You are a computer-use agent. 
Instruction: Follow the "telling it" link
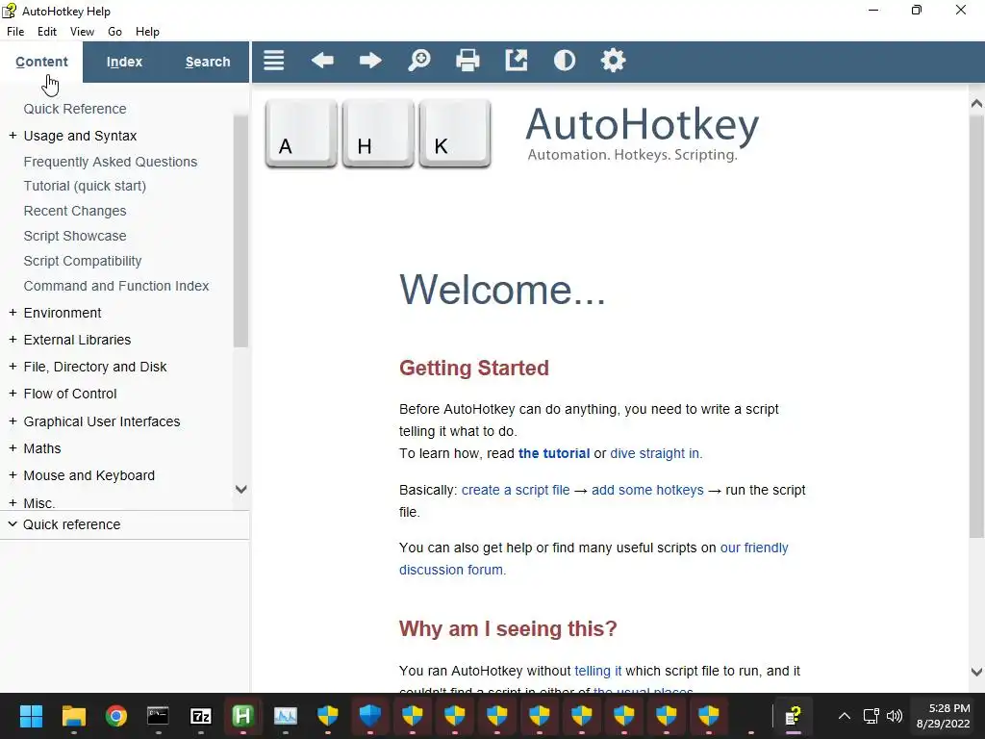[x=598, y=671]
